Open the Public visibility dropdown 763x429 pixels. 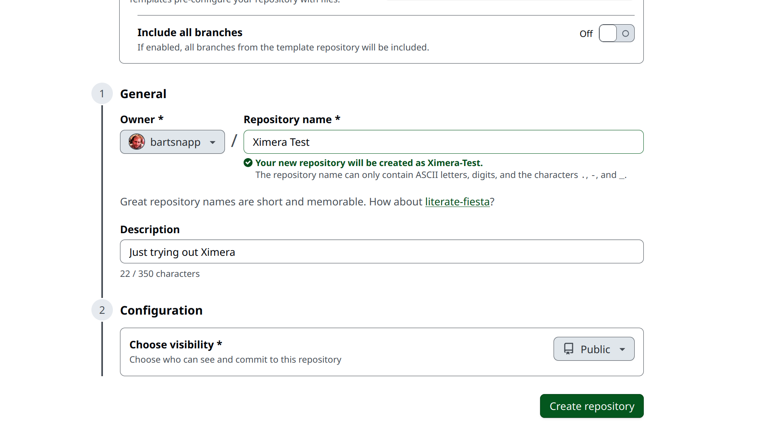(x=594, y=349)
